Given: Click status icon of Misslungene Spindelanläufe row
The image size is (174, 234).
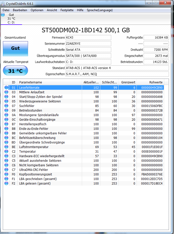Looking at the screenshot, I should (x=6, y=115).
